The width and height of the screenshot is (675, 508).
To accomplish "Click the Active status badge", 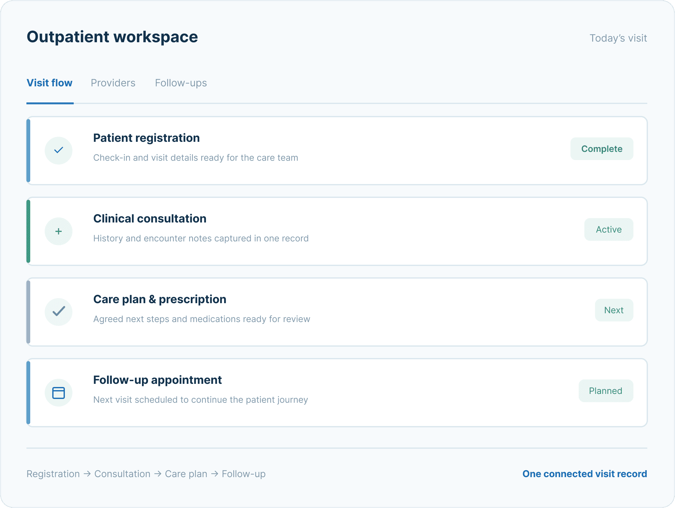I will [609, 229].
